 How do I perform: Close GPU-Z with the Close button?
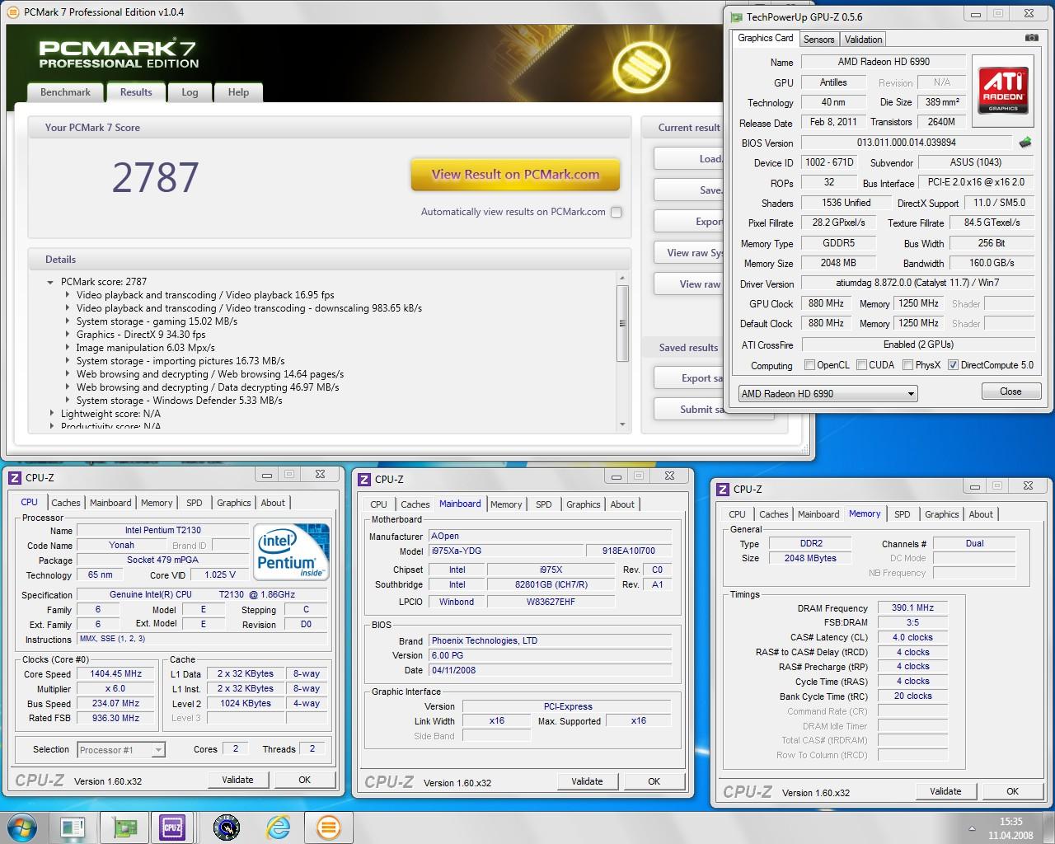[1010, 392]
